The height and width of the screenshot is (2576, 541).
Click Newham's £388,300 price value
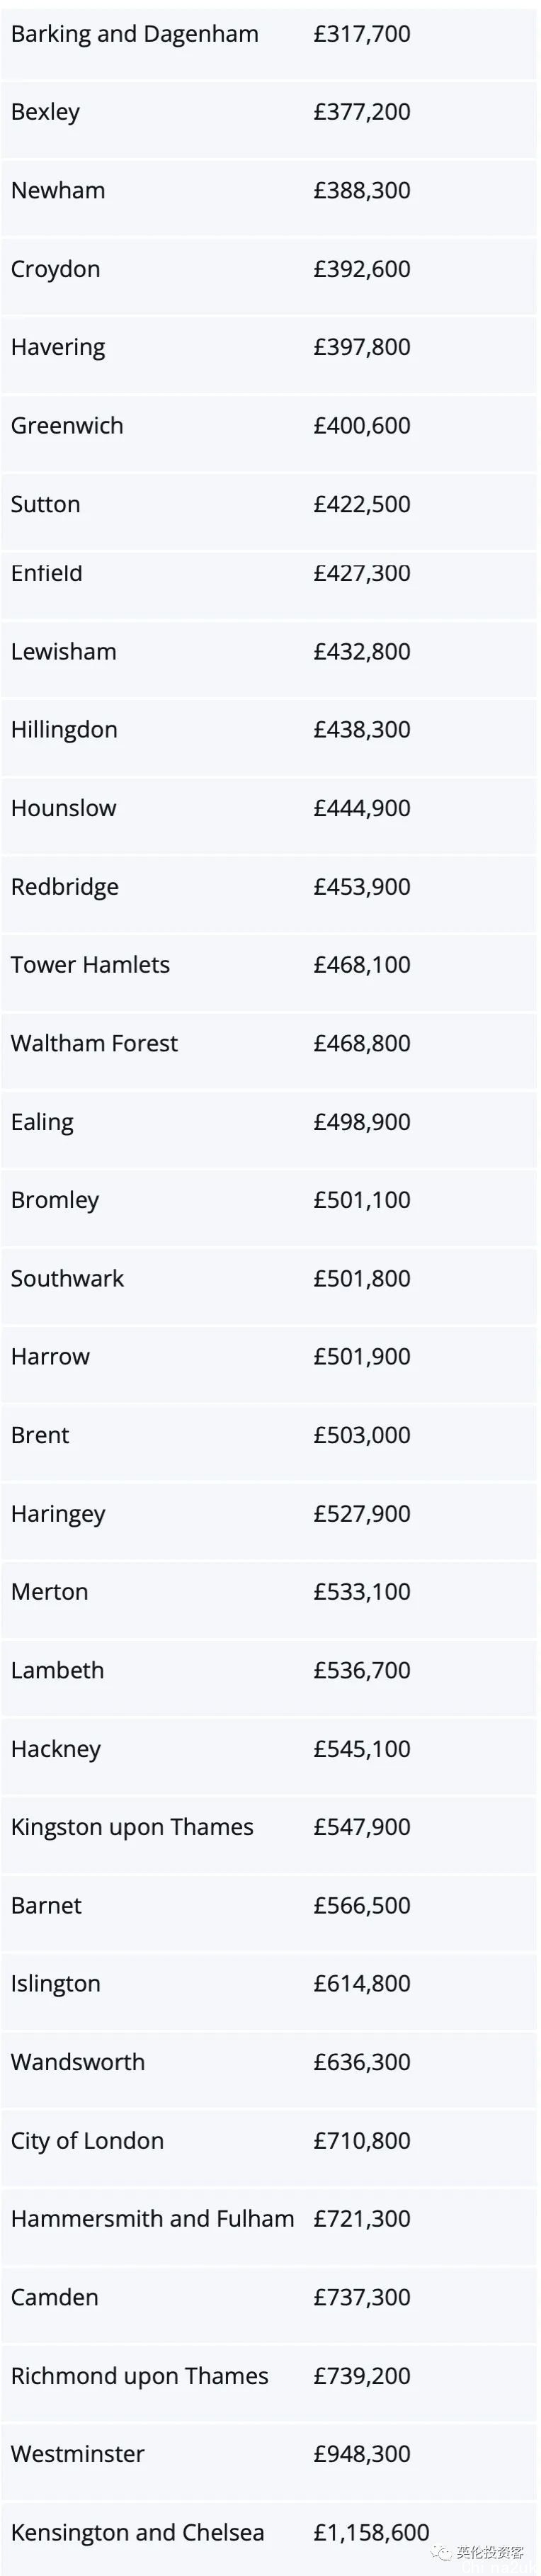click(362, 190)
